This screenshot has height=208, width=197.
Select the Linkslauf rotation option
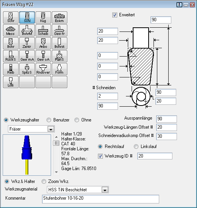136,147
